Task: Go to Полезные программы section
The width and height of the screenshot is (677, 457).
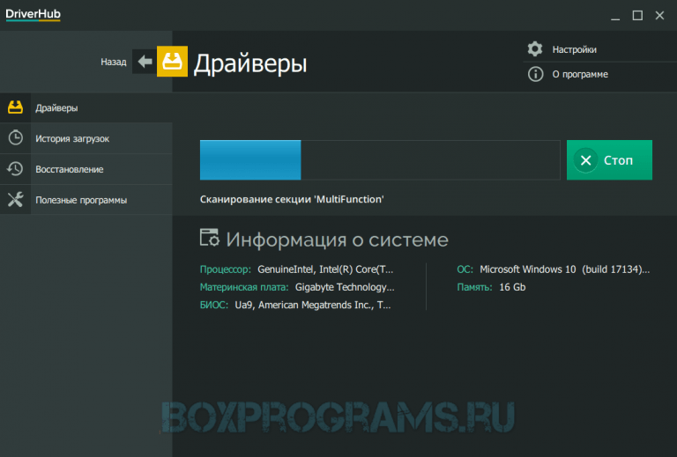Action: click(x=81, y=200)
